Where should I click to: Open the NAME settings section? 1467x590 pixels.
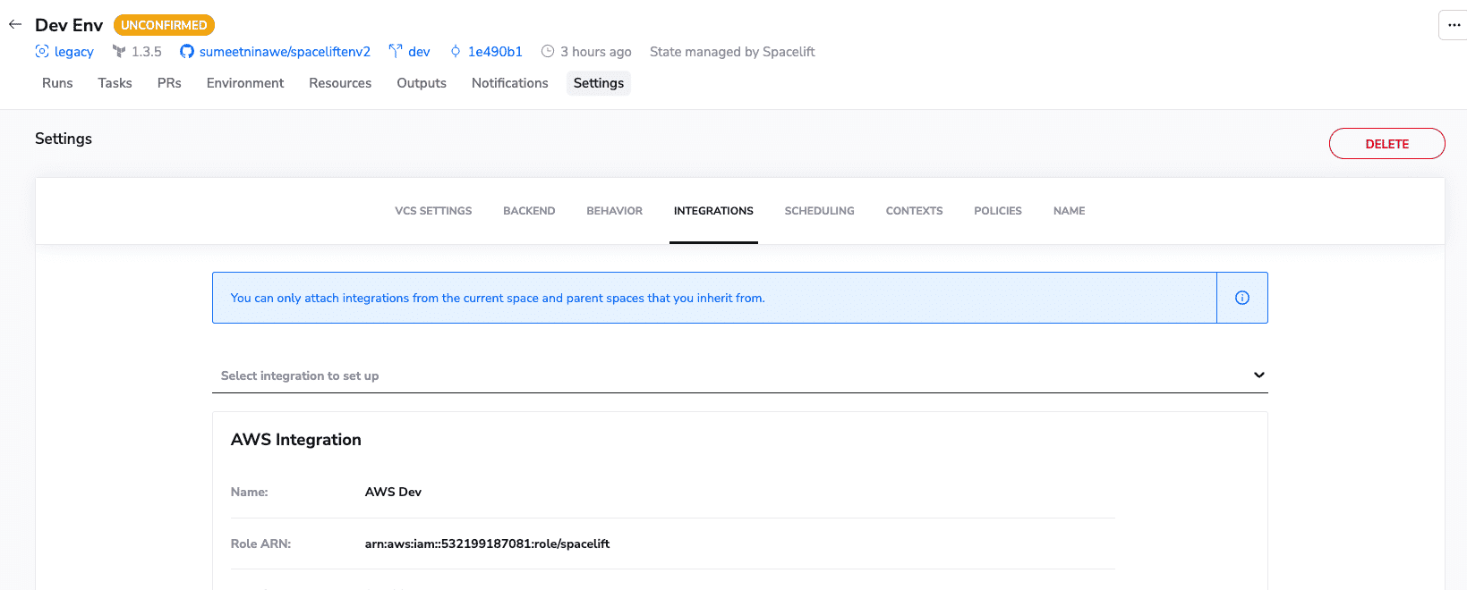1070,211
